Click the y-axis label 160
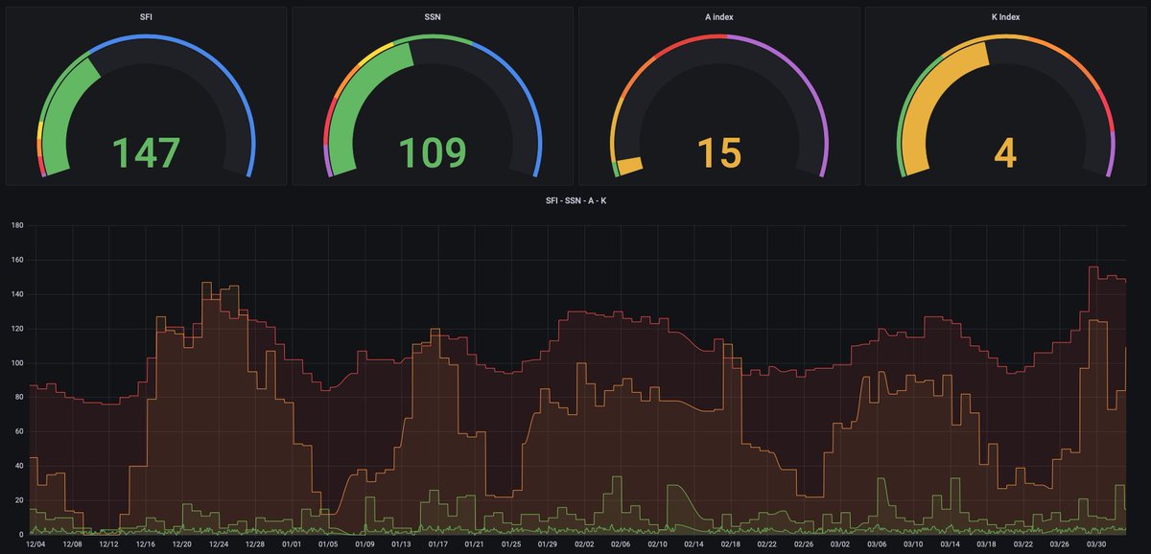 click(x=16, y=260)
